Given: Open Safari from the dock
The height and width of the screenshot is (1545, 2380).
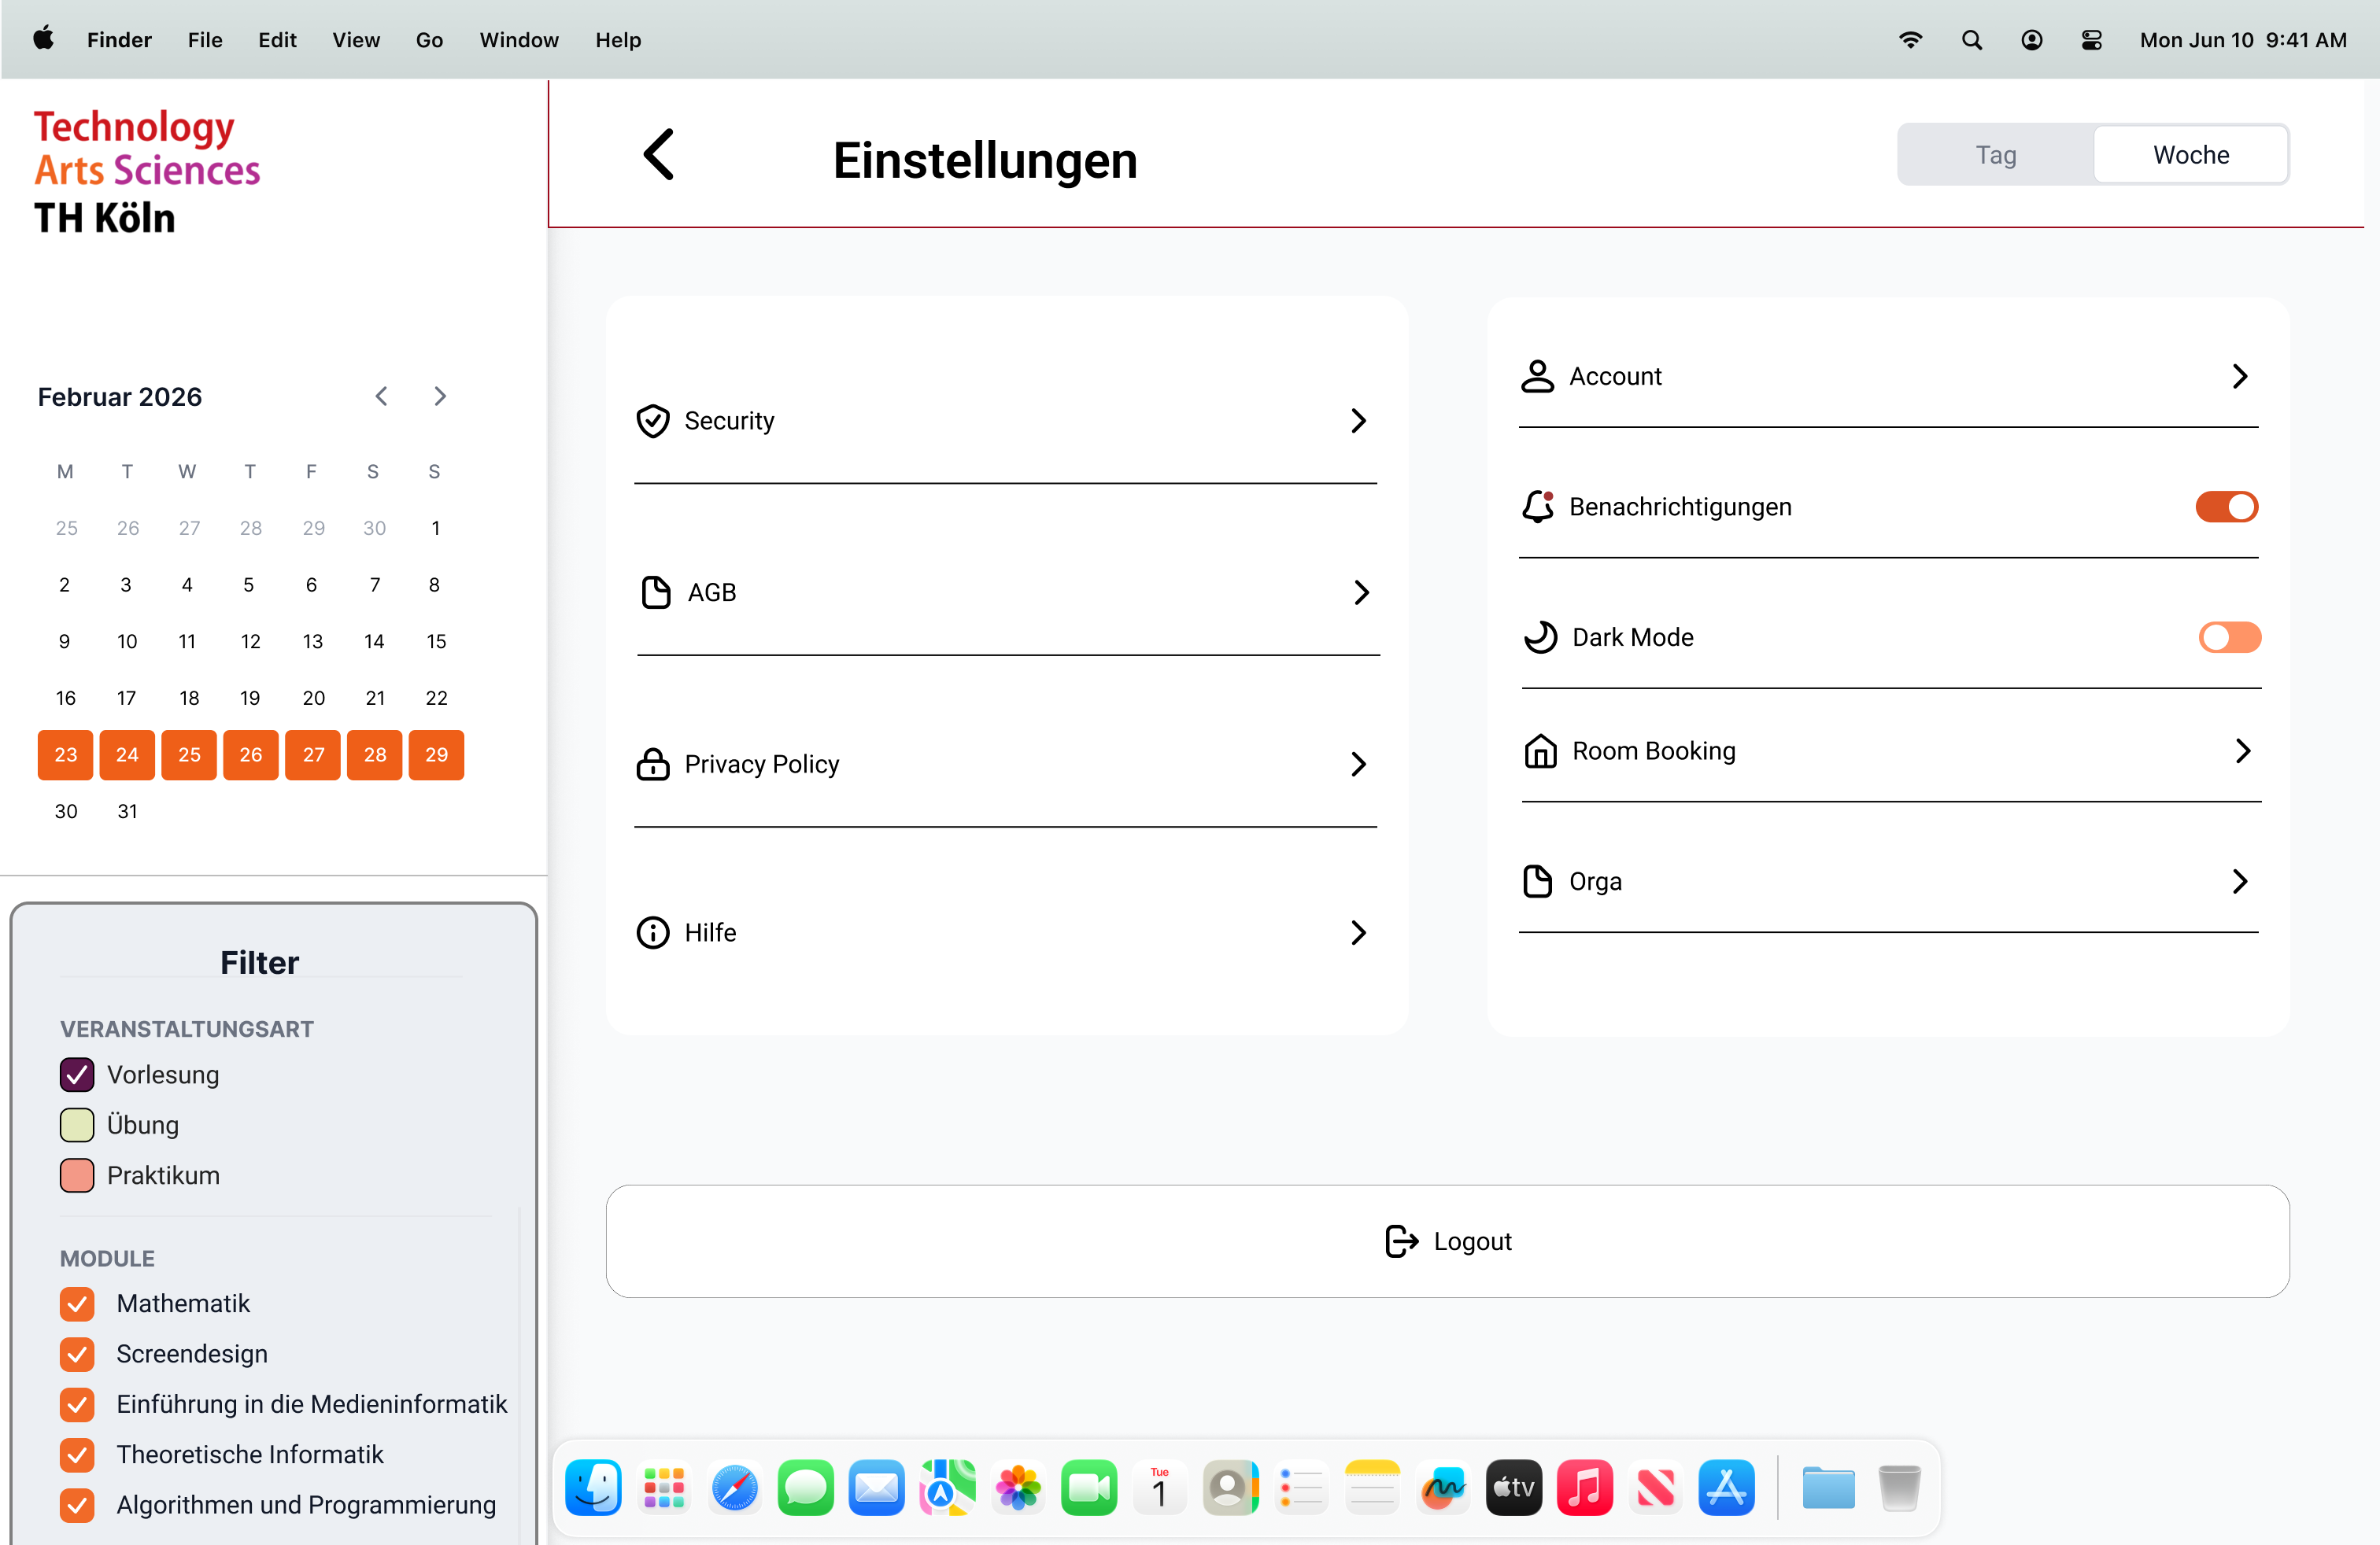Looking at the screenshot, I should point(734,1488).
